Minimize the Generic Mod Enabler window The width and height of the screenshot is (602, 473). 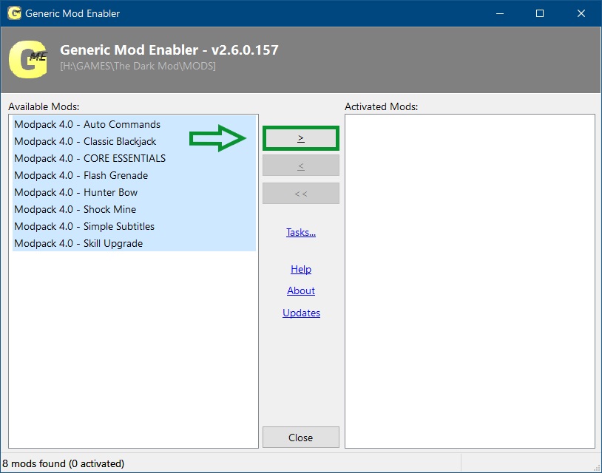(500, 13)
